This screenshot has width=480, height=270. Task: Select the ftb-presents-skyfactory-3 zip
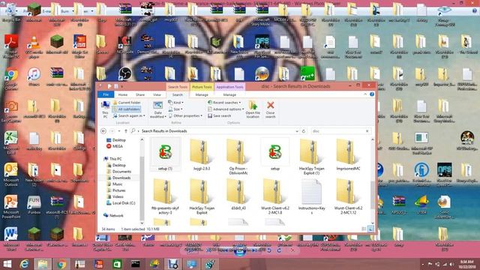165,196
